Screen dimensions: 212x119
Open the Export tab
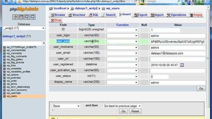[141, 15]
